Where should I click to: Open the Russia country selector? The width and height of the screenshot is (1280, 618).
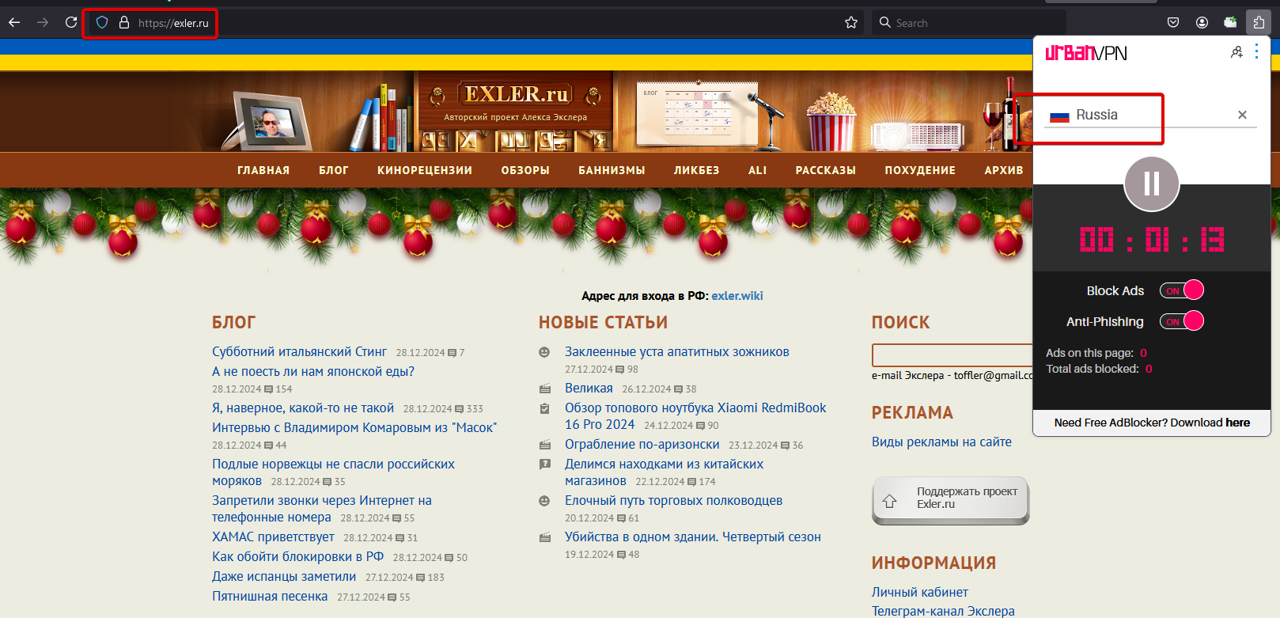[1097, 116]
